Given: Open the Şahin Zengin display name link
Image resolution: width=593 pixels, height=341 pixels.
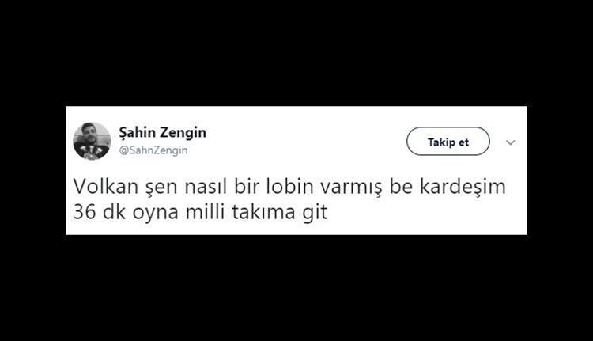Looking at the screenshot, I should (x=163, y=132).
